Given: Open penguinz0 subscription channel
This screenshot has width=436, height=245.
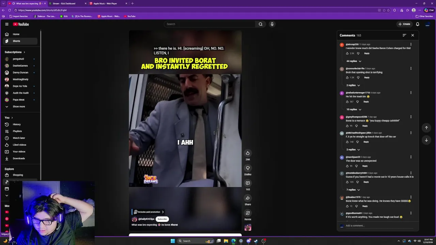Looking at the screenshot, I should [x=20, y=59].
